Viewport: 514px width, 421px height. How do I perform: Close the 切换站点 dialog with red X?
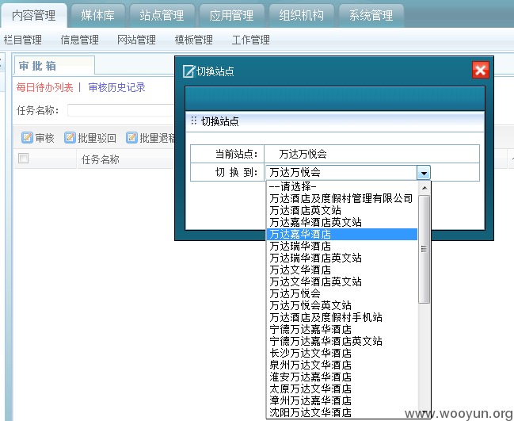click(481, 70)
